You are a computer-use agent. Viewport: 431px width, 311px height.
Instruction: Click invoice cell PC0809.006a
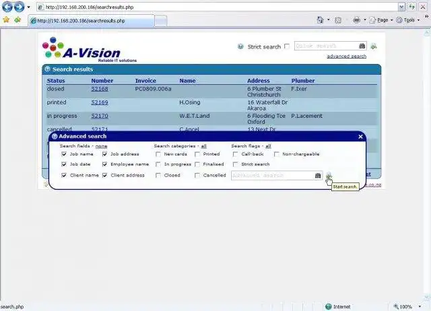click(153, 89)
